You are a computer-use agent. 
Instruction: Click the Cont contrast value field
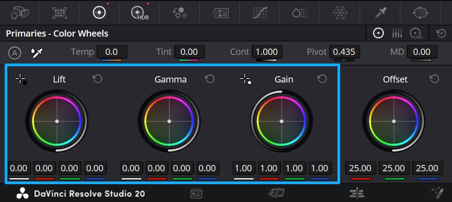267,52
